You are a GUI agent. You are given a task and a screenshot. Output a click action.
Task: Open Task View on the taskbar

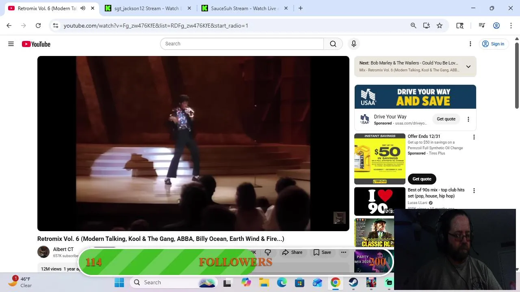(x=227, y=282)
